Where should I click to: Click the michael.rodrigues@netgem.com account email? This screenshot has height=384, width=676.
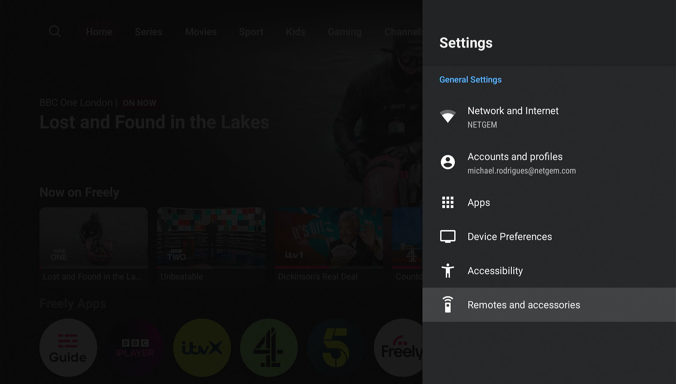pyautogui.click(x=521, y=171)
